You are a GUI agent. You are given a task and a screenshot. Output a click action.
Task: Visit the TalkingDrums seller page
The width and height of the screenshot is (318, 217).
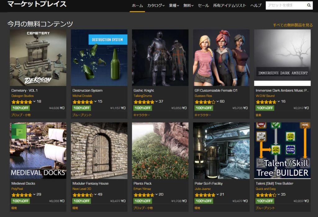pyautogui.click(x=143, y=96)
